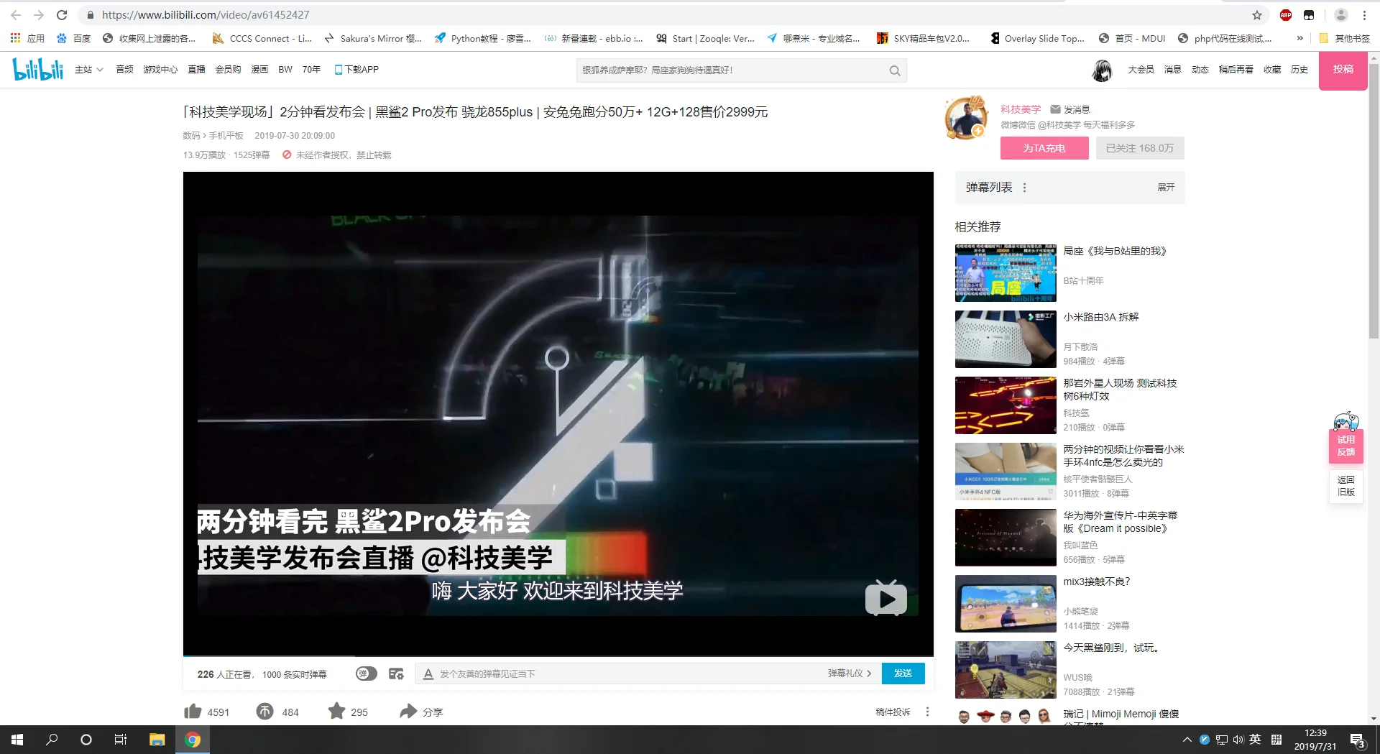Toggle the danmaku on/off switch

pyautogui.click(x=367, y=673)
